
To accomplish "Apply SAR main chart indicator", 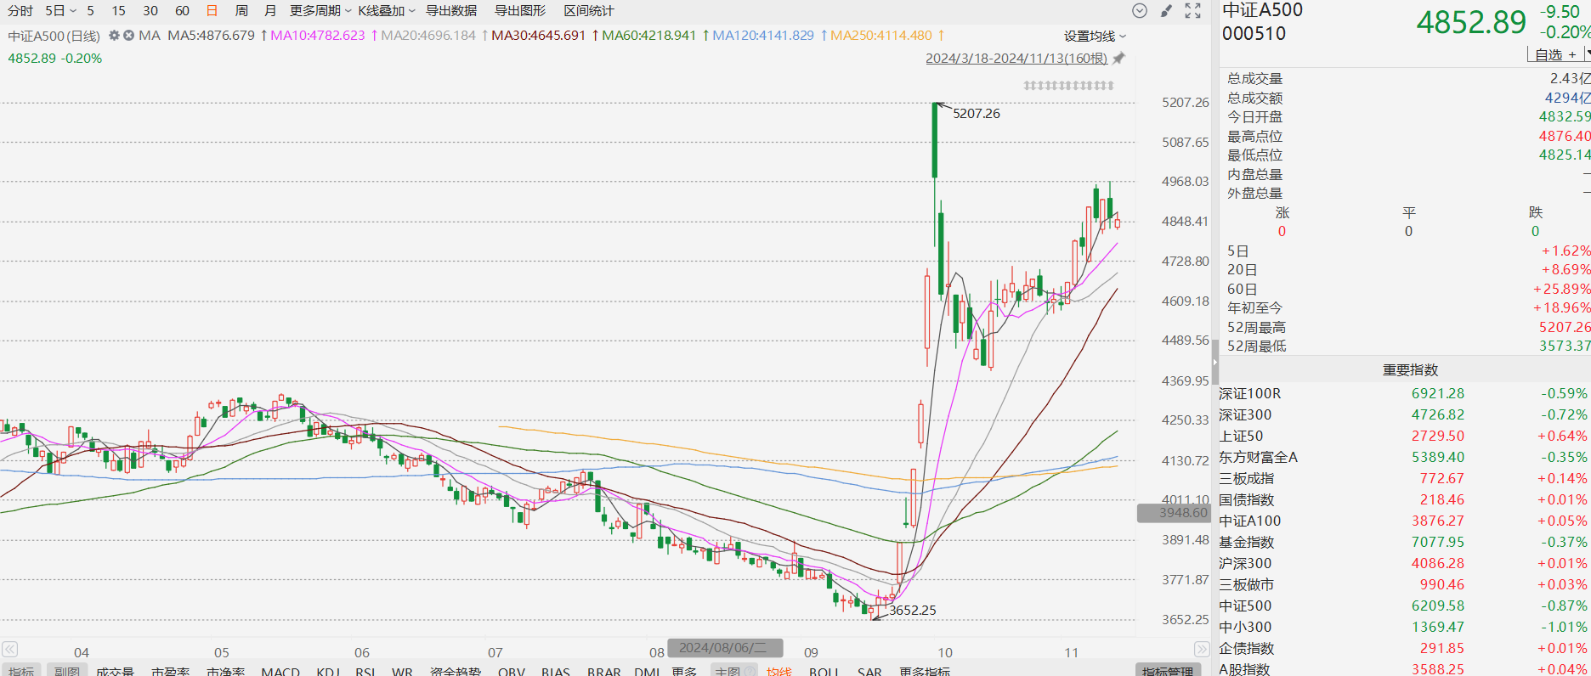I will (869, 672).
